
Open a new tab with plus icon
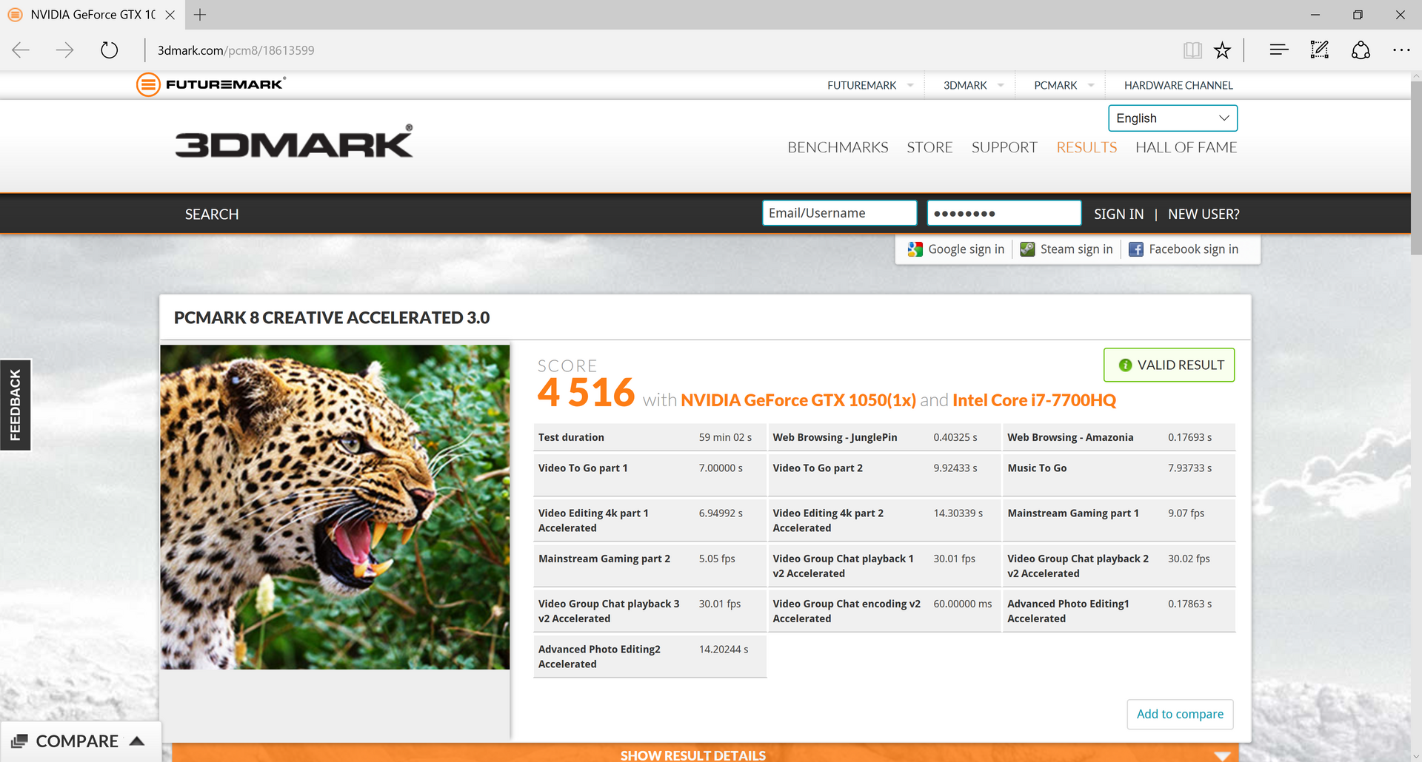pyautogui.click(x=200, y=14)
